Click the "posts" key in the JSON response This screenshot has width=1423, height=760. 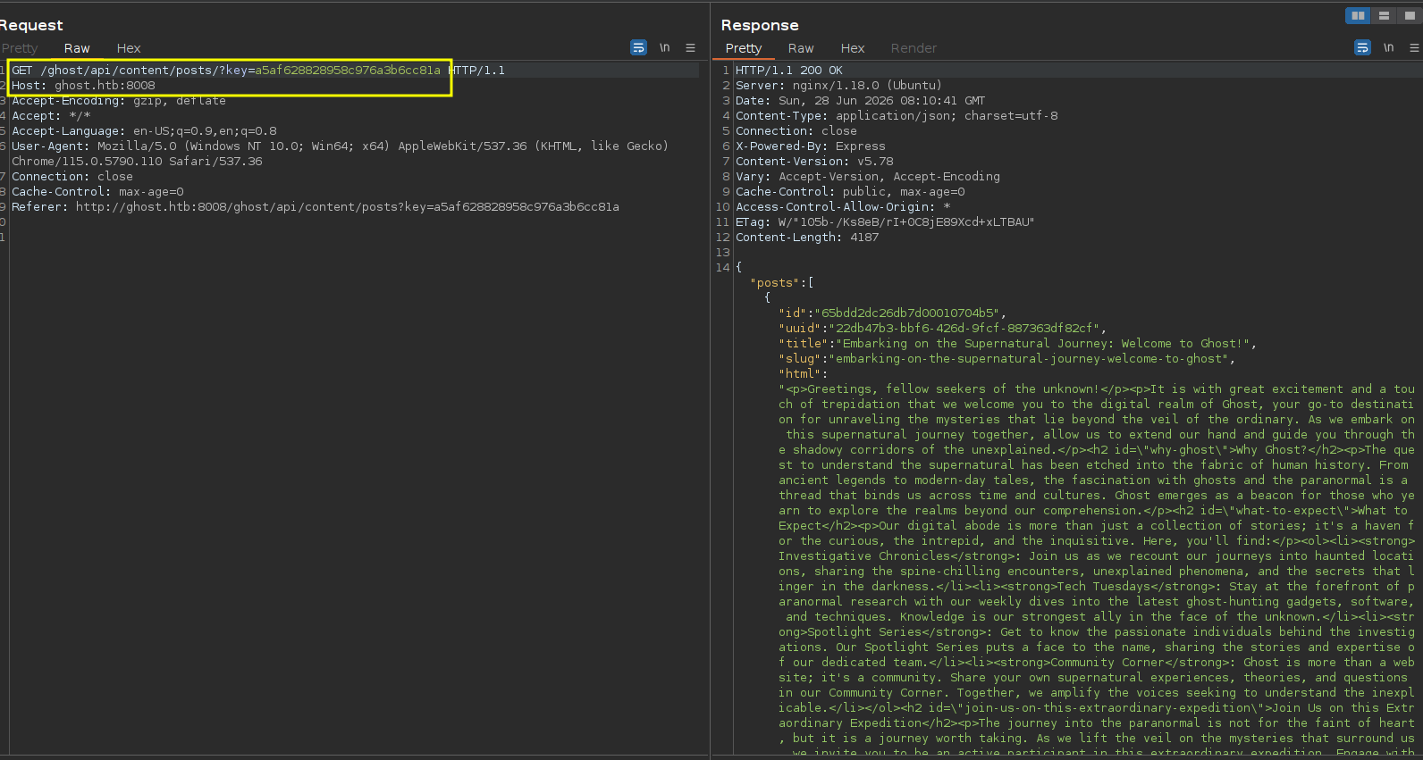click(x=775, y=283)
